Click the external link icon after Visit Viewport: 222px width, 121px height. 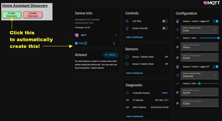click(x=85, y=43)
